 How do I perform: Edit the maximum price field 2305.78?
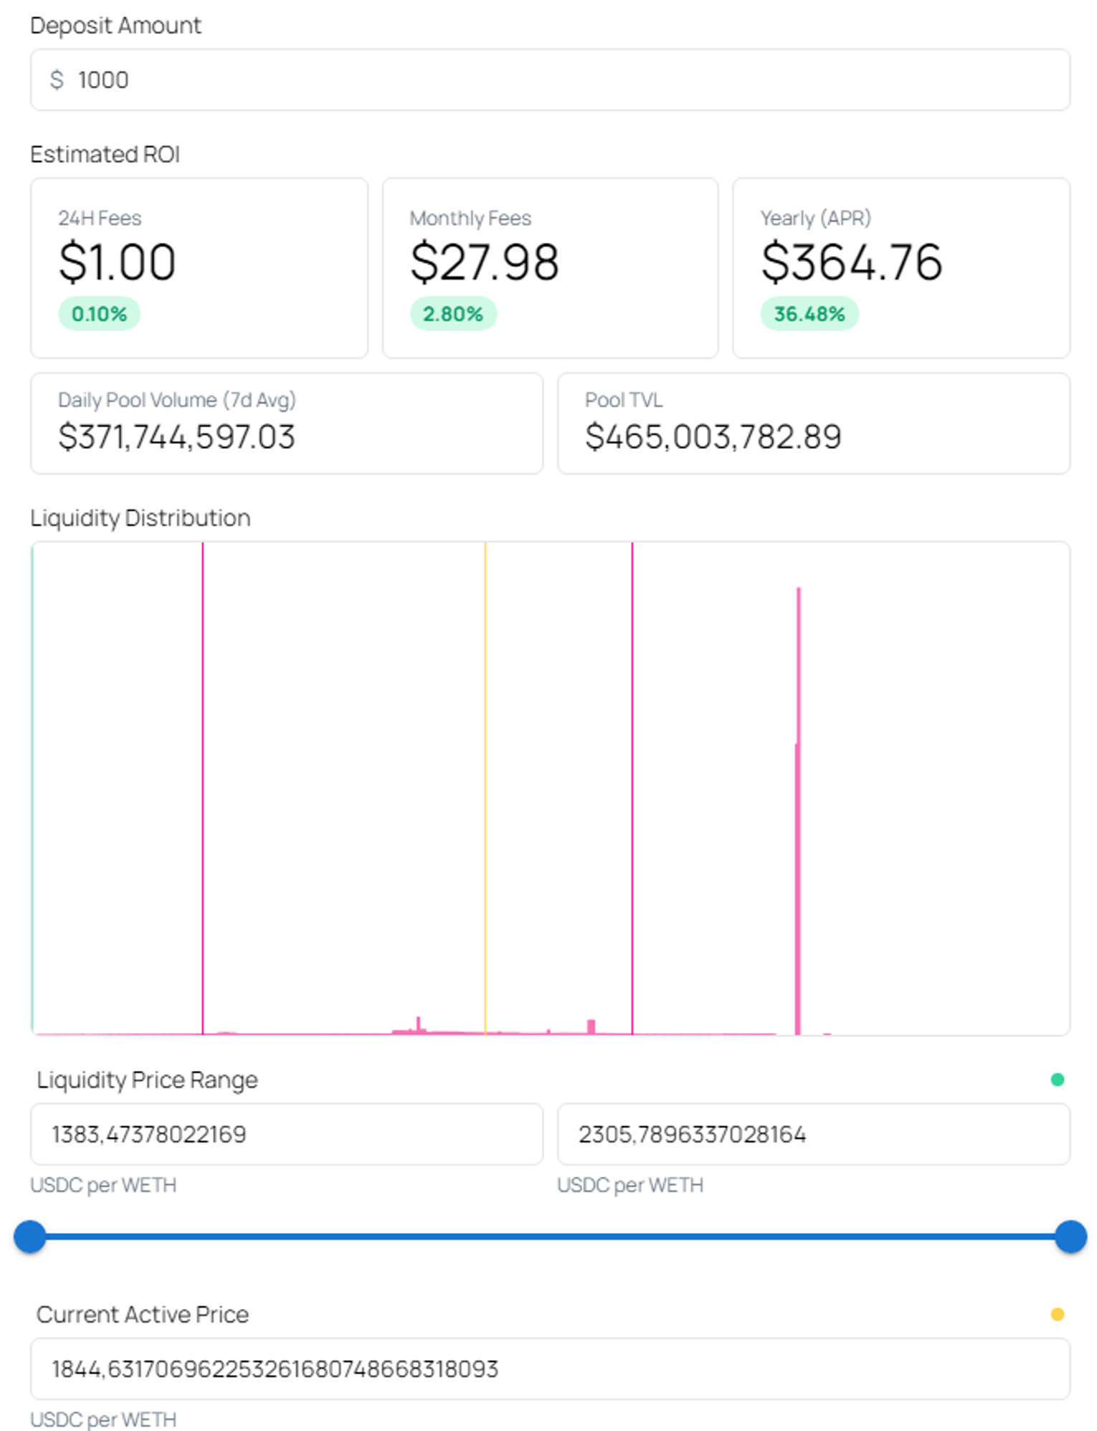click(813, 1134)
